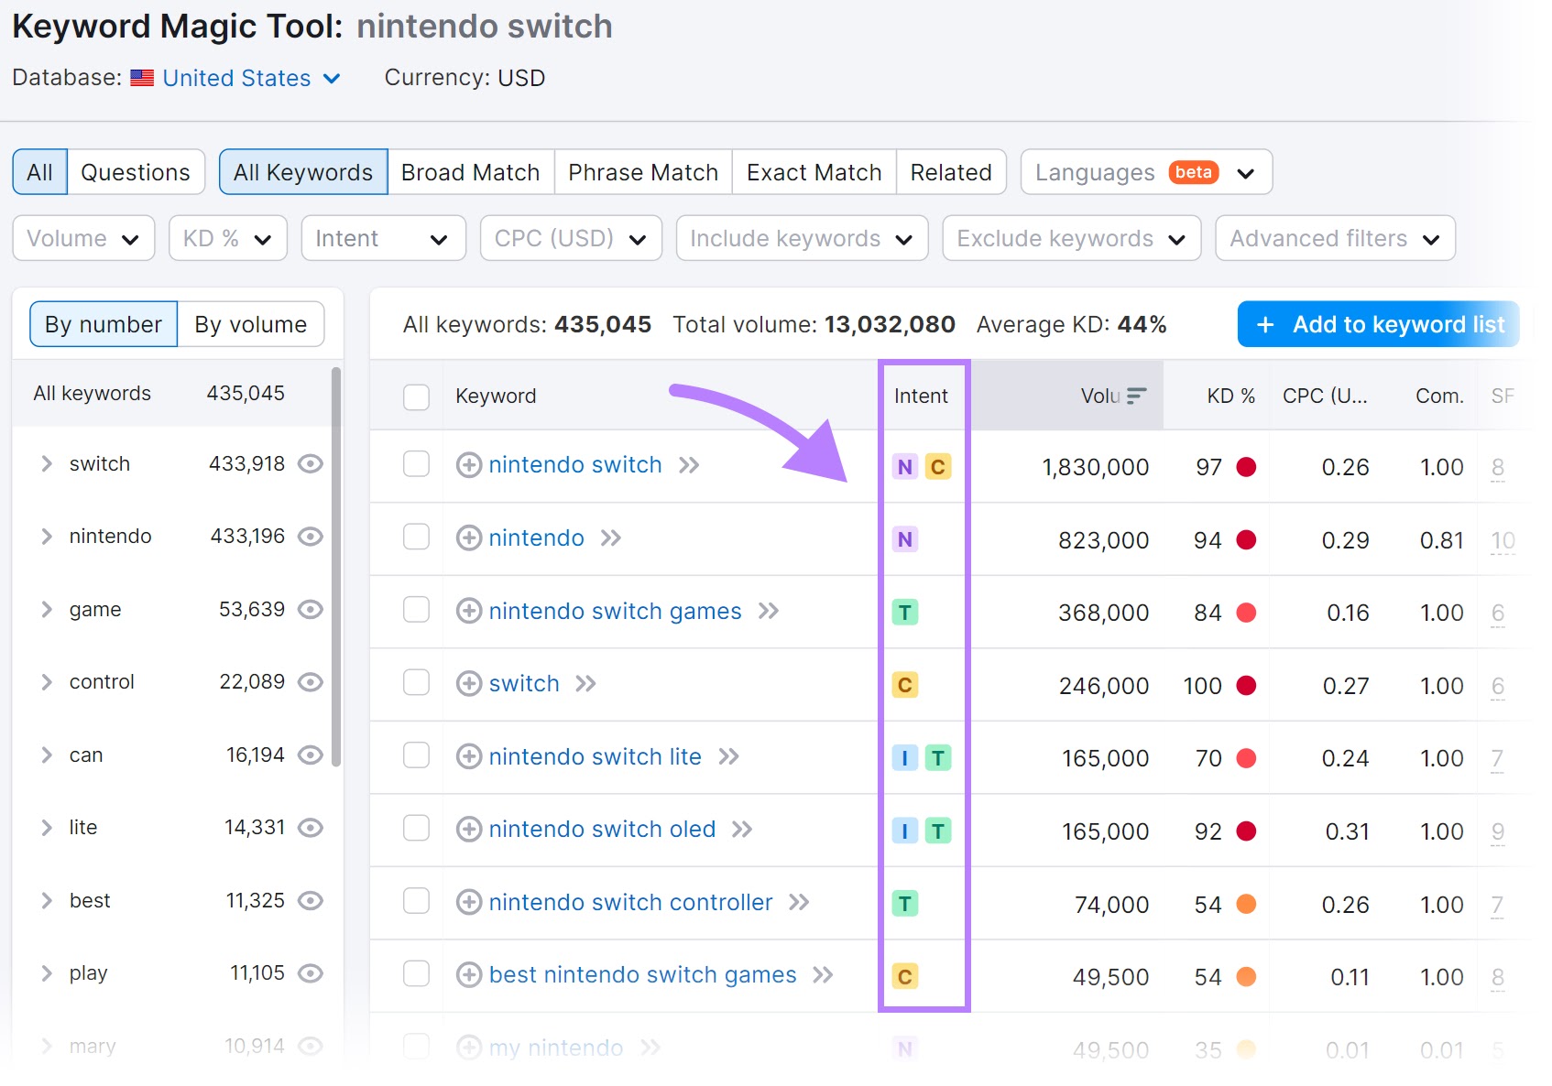Select the Phrase Match tab
The height and width of the screenshot is (1086, 1552).
(x=643, y=173)
